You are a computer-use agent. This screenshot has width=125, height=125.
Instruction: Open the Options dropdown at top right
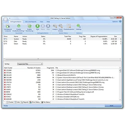click(115, 21)
